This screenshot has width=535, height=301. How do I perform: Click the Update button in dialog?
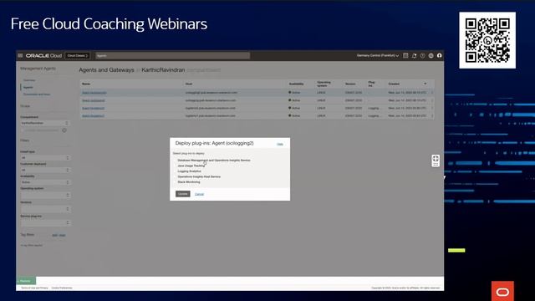[x=183, y=194]
